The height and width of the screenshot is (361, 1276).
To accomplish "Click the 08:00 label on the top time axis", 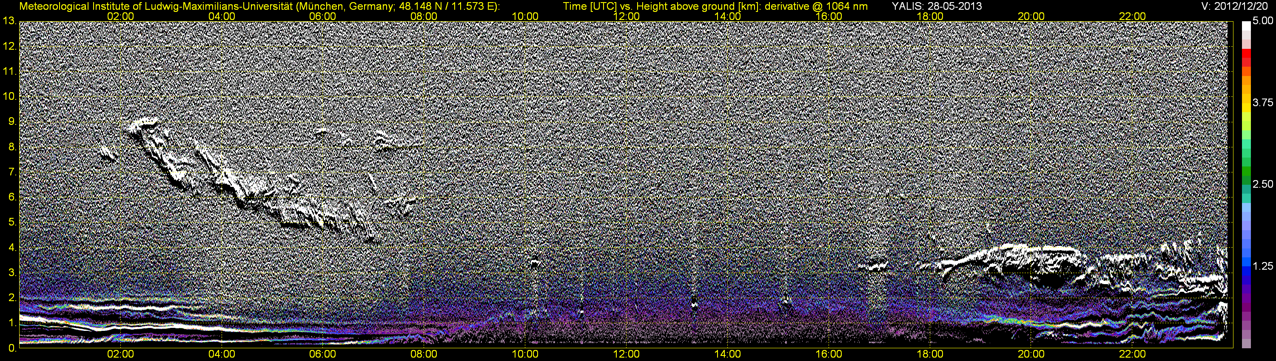I will (424, 16).
